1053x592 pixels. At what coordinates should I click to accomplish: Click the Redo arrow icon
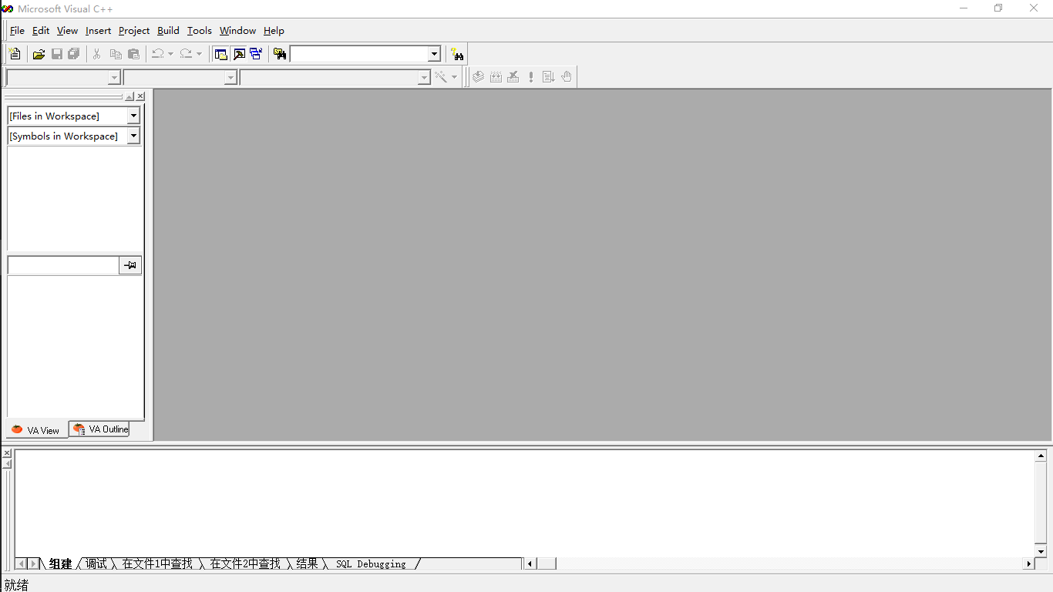186,54
